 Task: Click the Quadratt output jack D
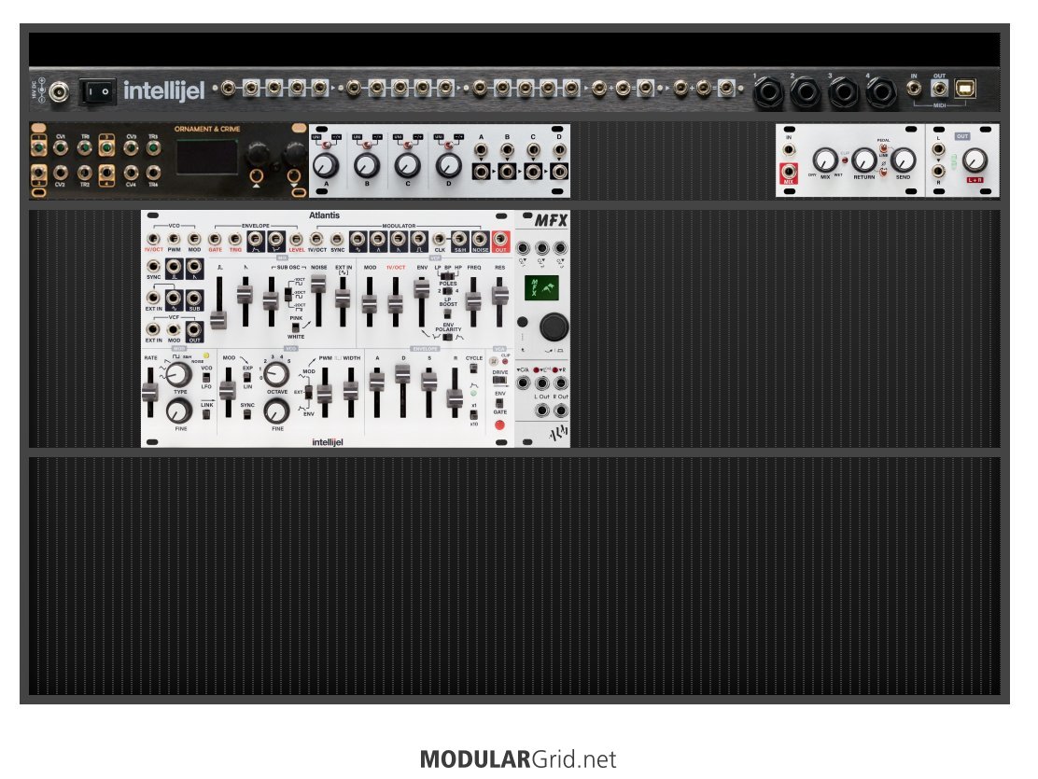click(x=559, y=172)
